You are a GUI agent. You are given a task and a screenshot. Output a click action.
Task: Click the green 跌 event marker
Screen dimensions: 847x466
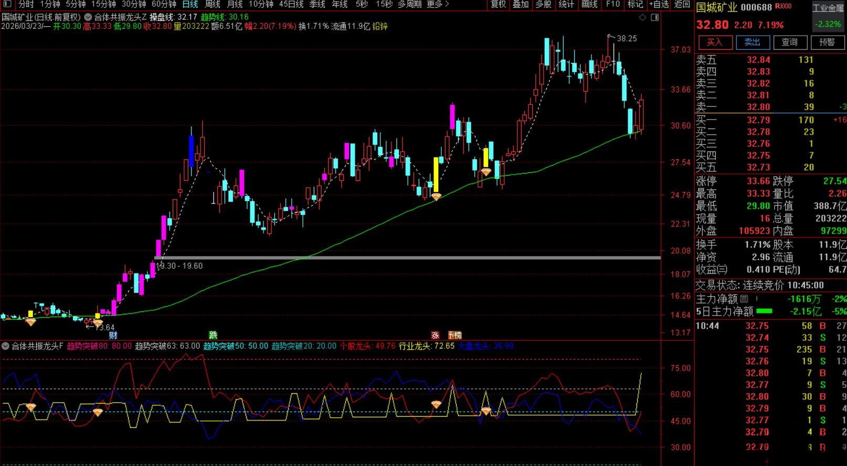pos(213,335)
